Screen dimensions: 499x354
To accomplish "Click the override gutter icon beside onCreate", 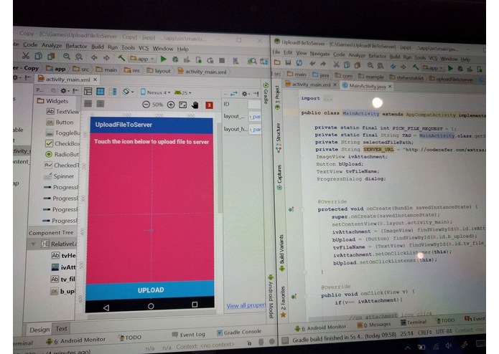I will [291, 209].
